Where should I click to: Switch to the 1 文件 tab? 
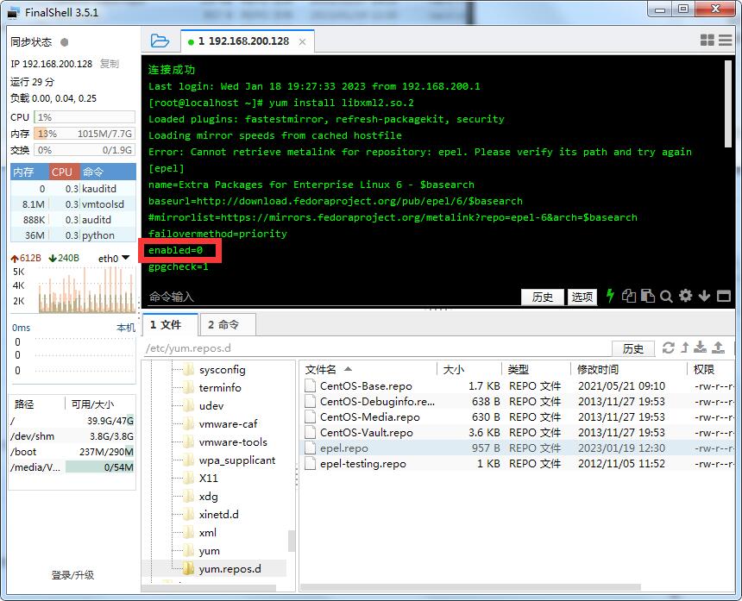[170, 324]
